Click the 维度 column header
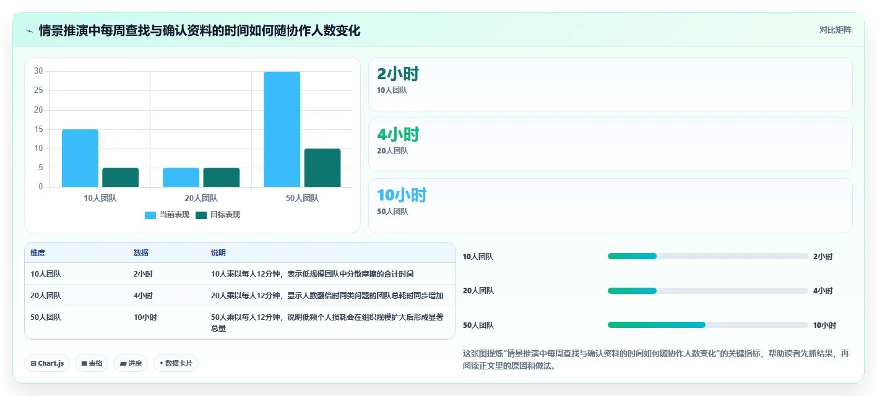Screen dimensions: 877x396 click(38, 253)
